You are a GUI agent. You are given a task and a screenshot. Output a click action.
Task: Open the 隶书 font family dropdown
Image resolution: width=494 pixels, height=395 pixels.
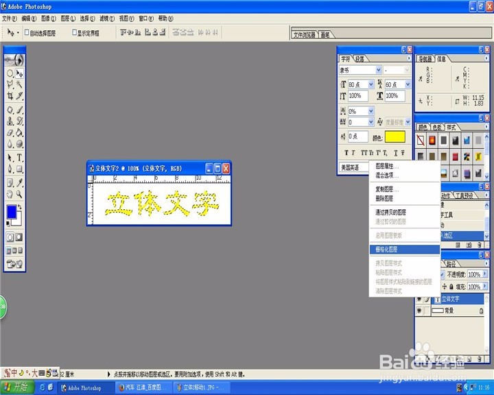point(378,70)
